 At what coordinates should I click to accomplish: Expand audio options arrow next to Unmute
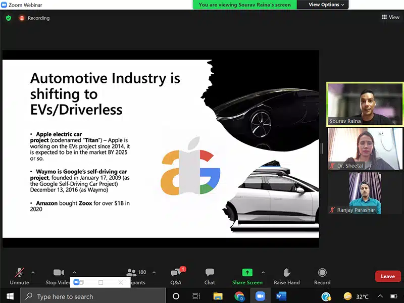(33, 272)
